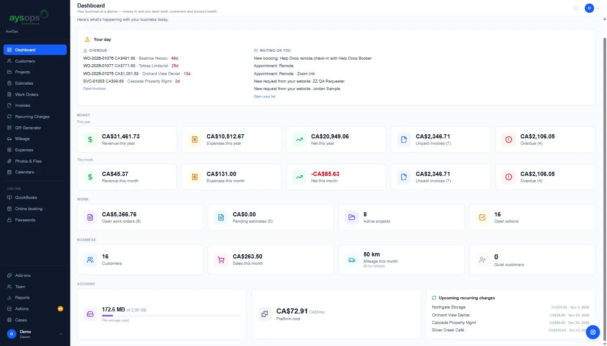Click the Expenses this year icon

195,140
